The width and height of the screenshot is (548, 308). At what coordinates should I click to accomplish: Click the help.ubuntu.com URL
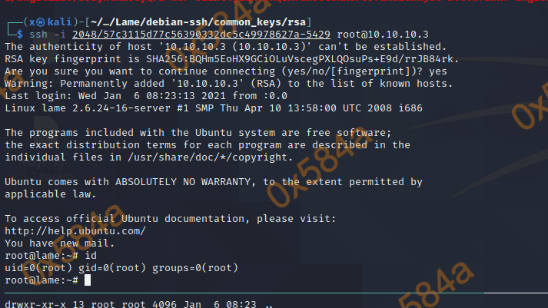75,230
